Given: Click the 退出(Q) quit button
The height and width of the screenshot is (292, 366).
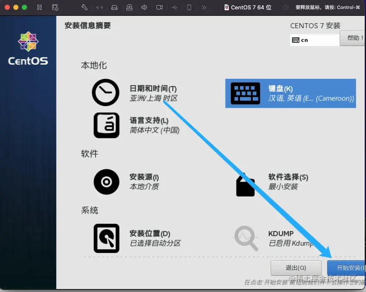Looking at the screenshot, I should coord(296,268).
